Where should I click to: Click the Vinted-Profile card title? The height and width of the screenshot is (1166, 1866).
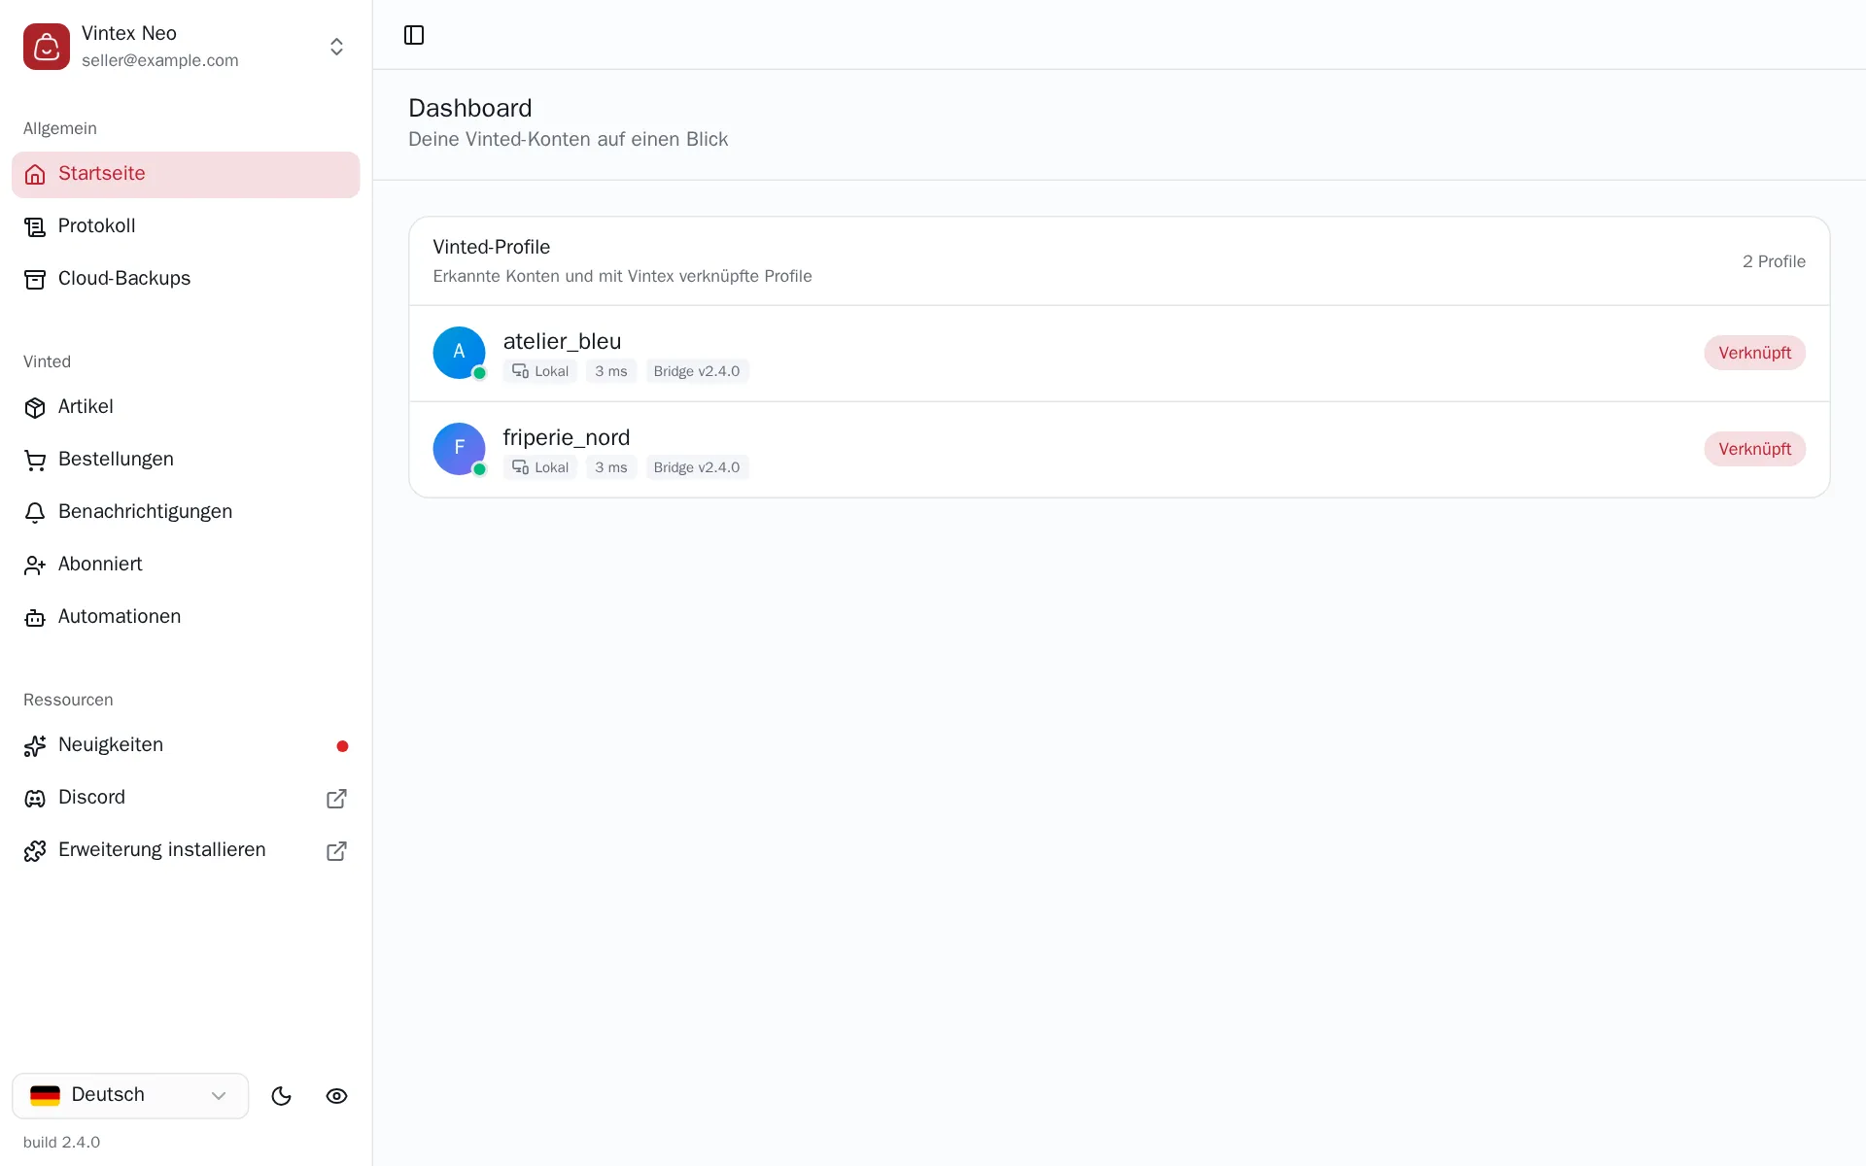492,247
